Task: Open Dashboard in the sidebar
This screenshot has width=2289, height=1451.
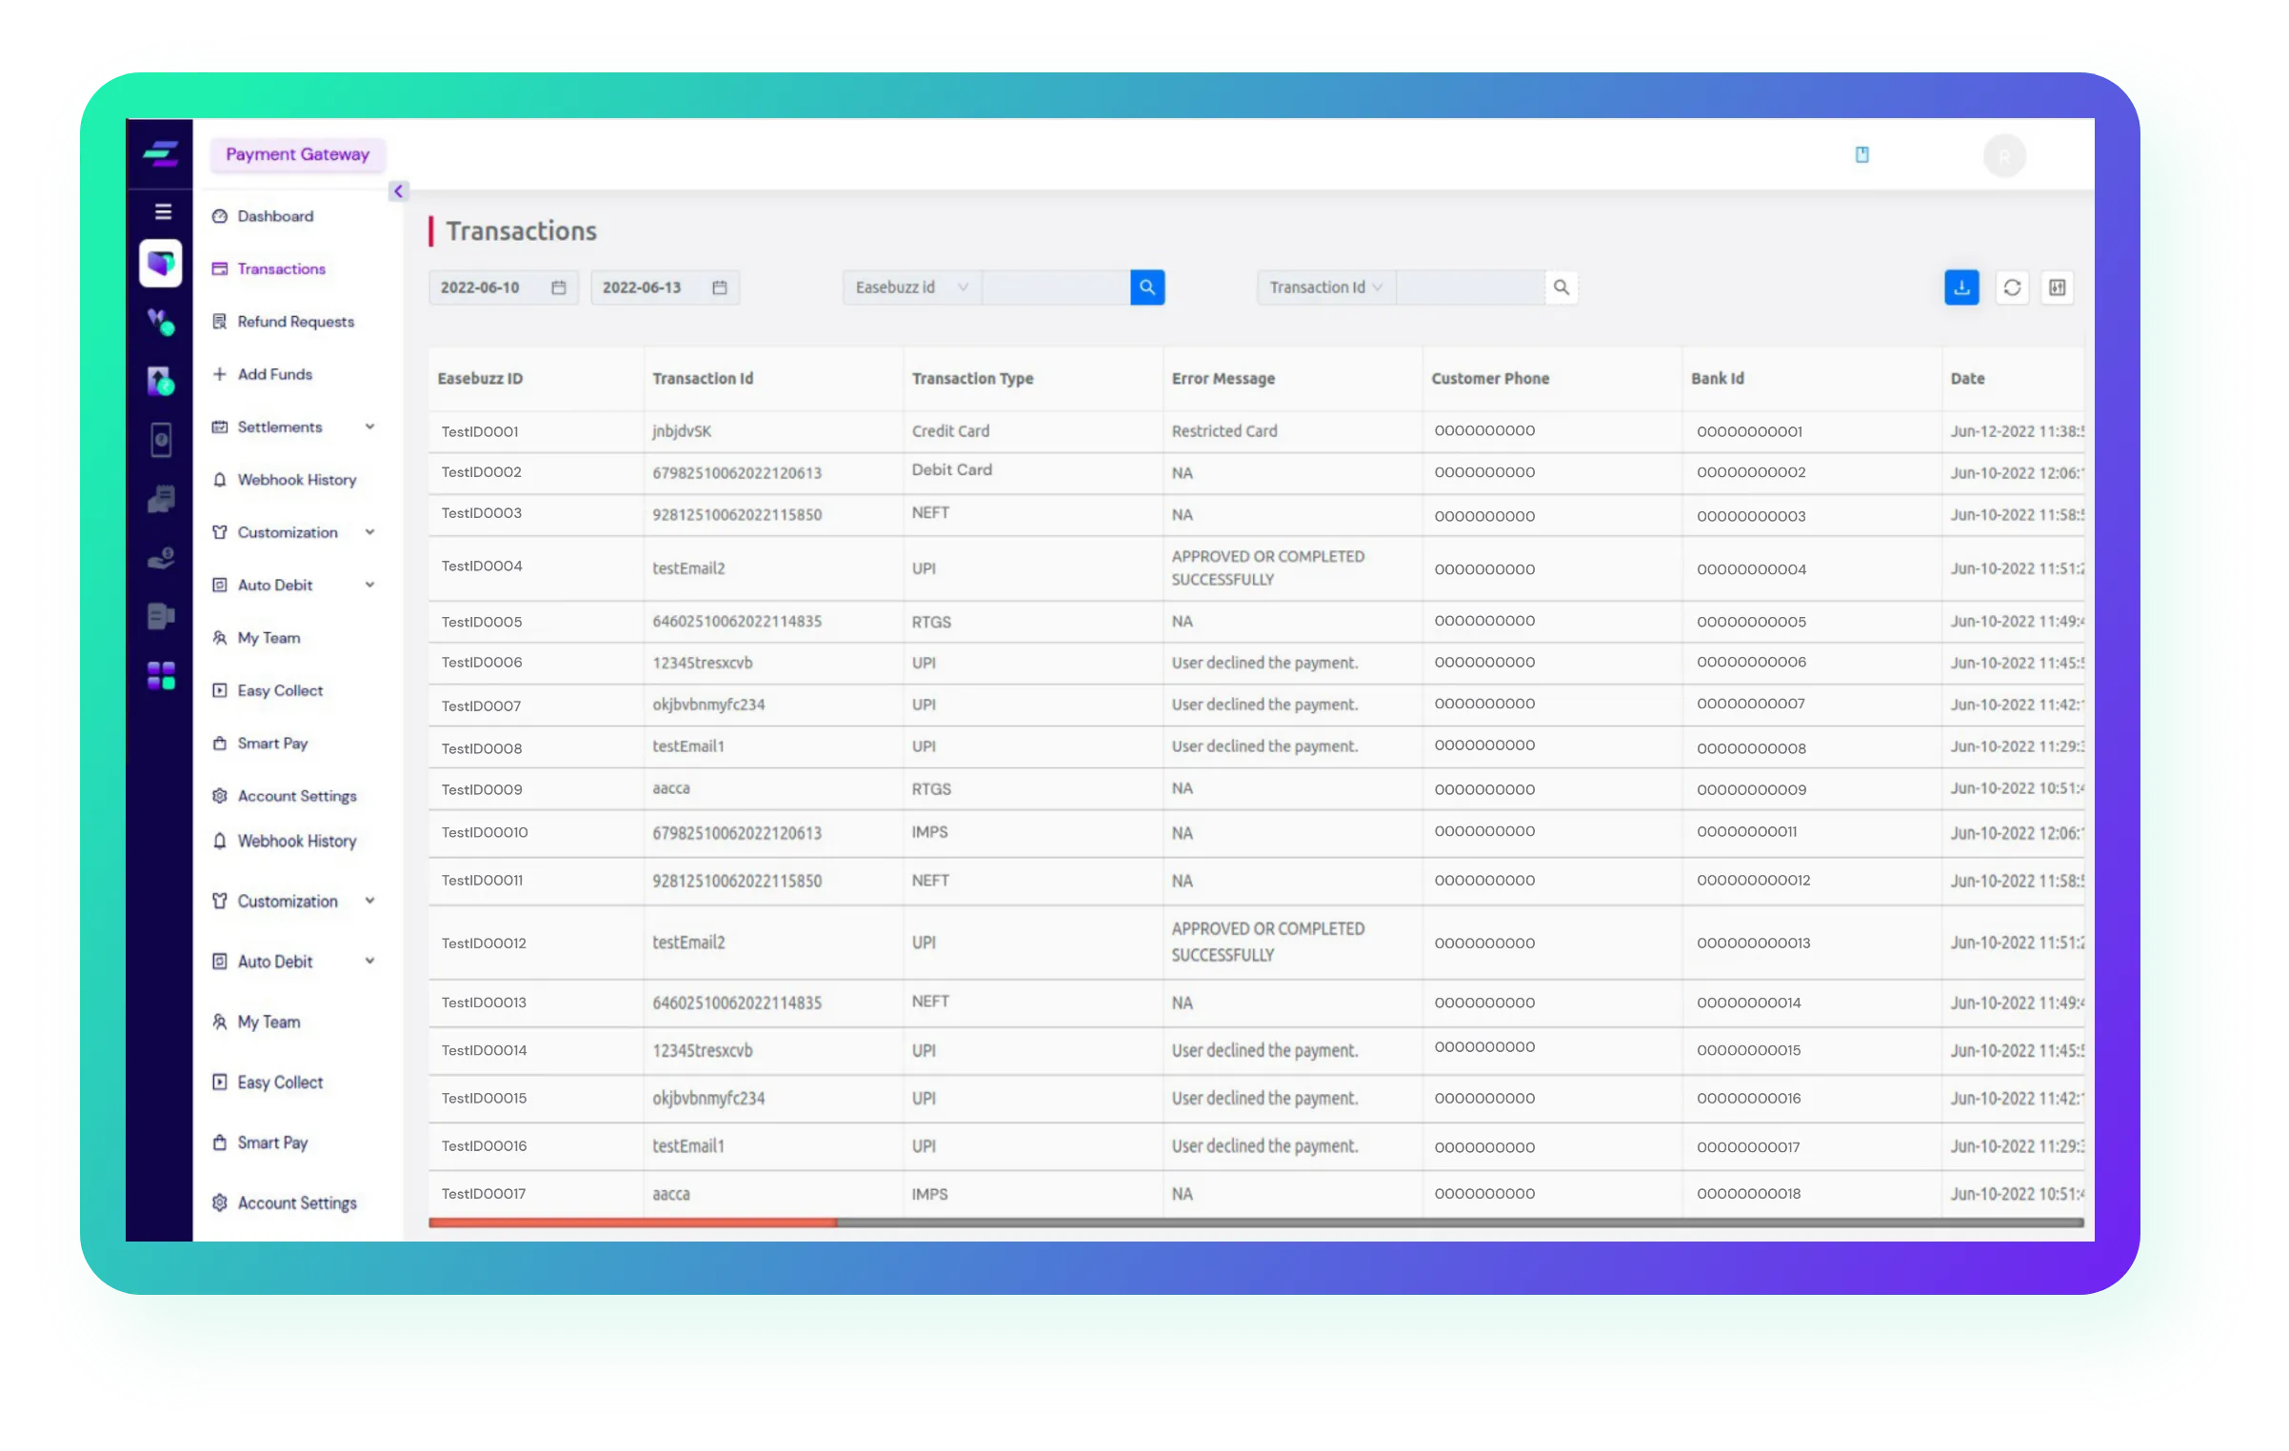Action: tap(275, 216)
